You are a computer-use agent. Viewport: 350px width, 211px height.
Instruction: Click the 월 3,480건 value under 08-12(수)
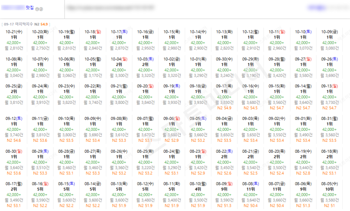[x=145, y=200]
